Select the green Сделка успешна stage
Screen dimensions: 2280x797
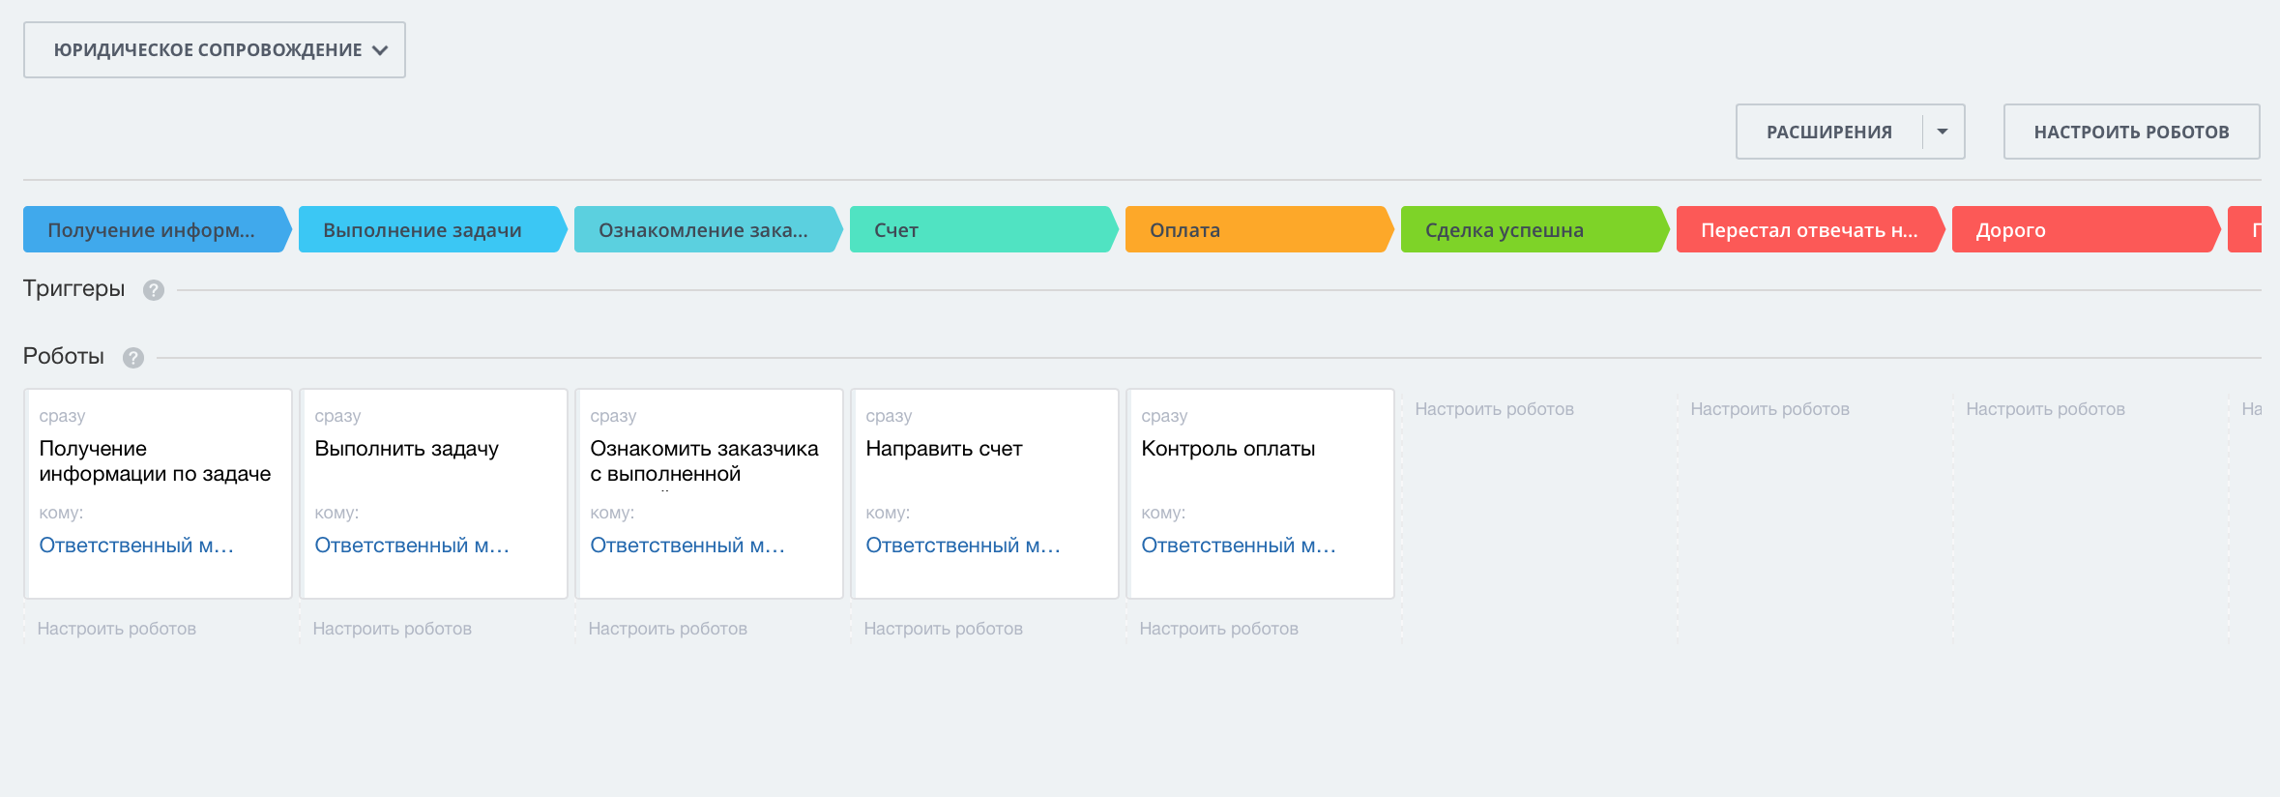click(1530, 230)
